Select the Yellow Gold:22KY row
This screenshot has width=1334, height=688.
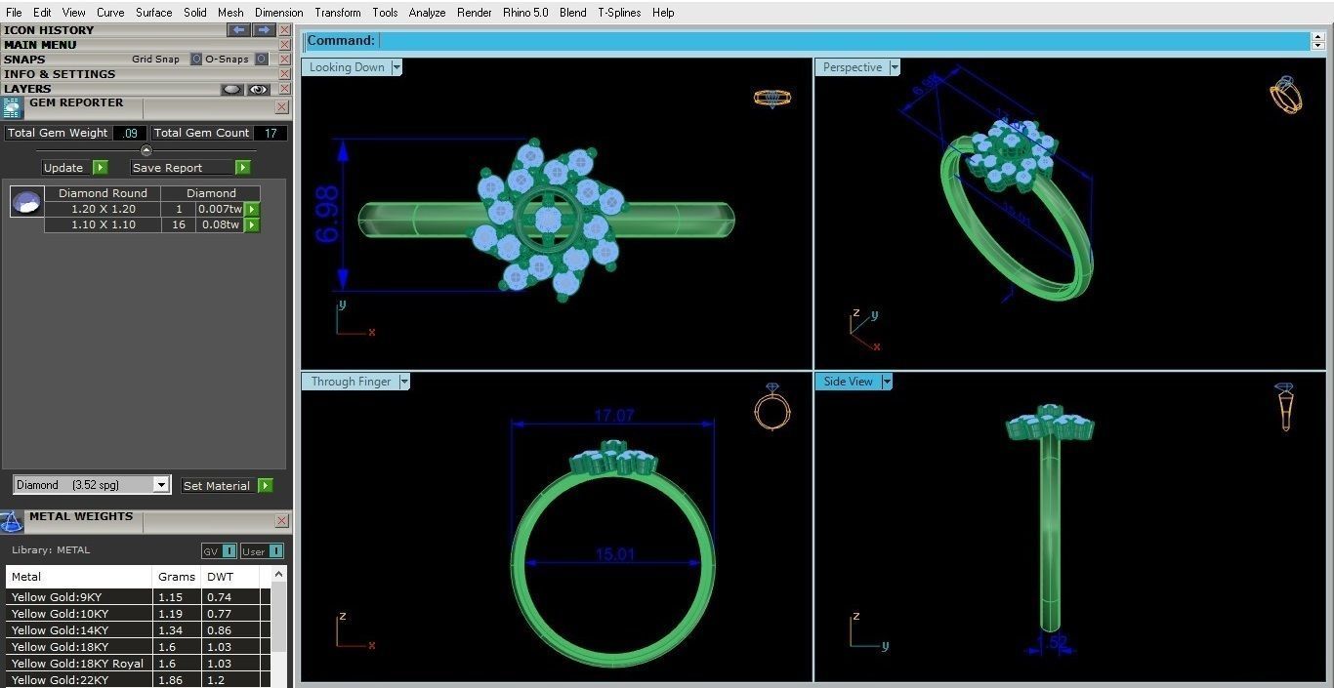tap(139, 680)
